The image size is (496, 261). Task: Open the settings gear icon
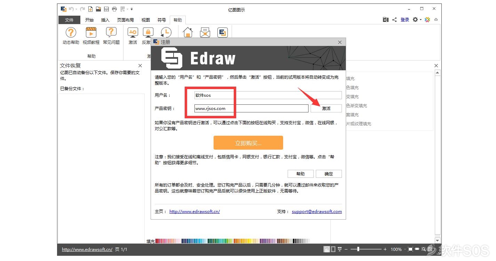[x=415, y=20]
